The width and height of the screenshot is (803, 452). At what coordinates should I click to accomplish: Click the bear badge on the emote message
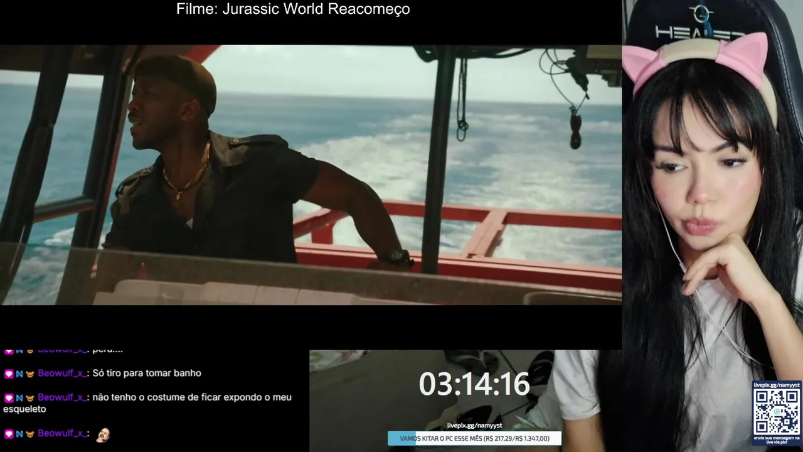[29, 434]
